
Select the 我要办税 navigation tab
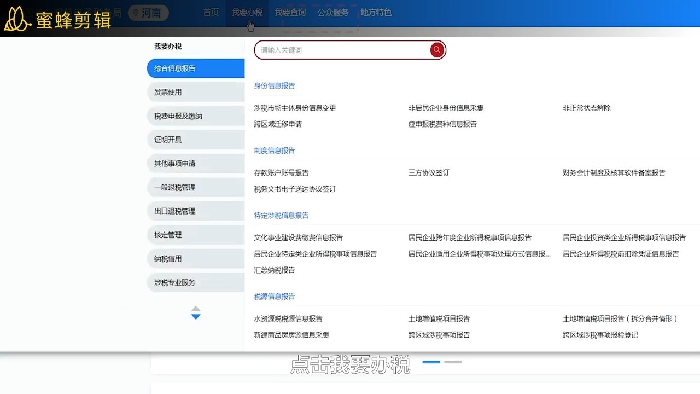[247, 13]
